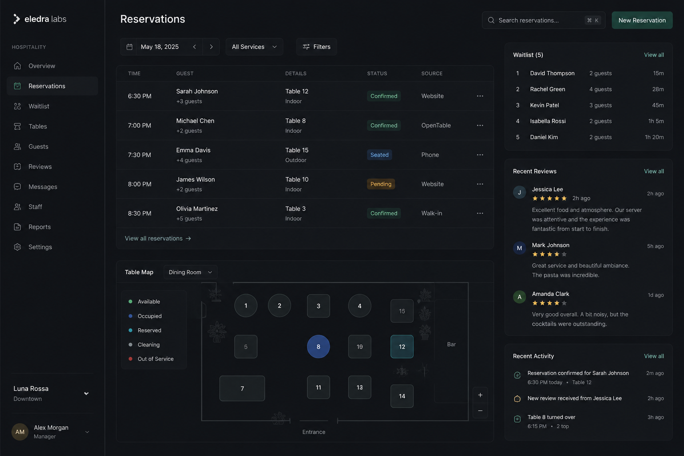Viewport: 684px width, 456px height.
Task: Select occupied table 8 on the map
Action: (x=318, y=346)
